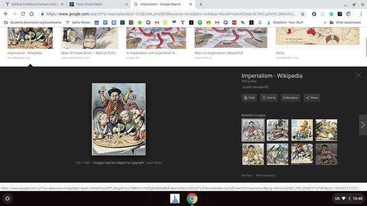367x206 pixels.
Task: Select second related image in bottom row
Action: pos(278,154)
